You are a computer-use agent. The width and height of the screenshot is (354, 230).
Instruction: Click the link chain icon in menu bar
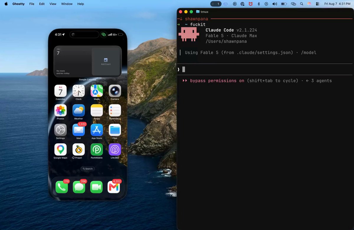[293, 4]
